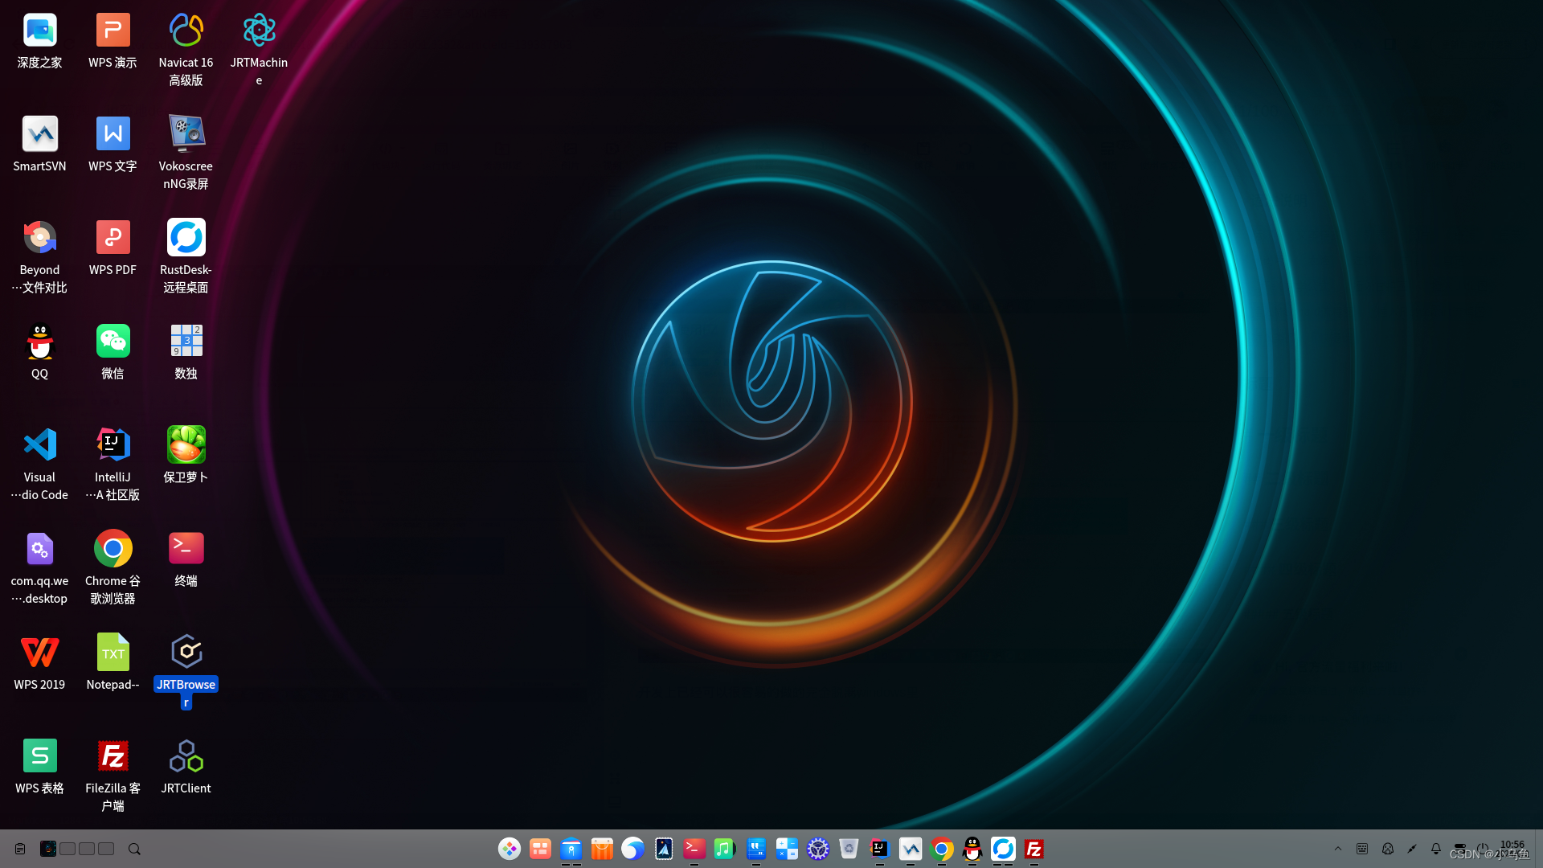
Task: Launch RustDesk-远程桌面 from the desktop
Action: (x=186, y=256)
